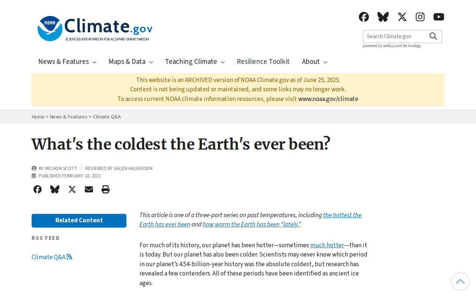The width and height of the screenshot is (476, 297).
Task: Open the Instagram icon in header
Action: click(420, 17)
